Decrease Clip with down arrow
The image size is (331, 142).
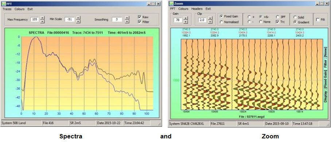pos(210,22)
